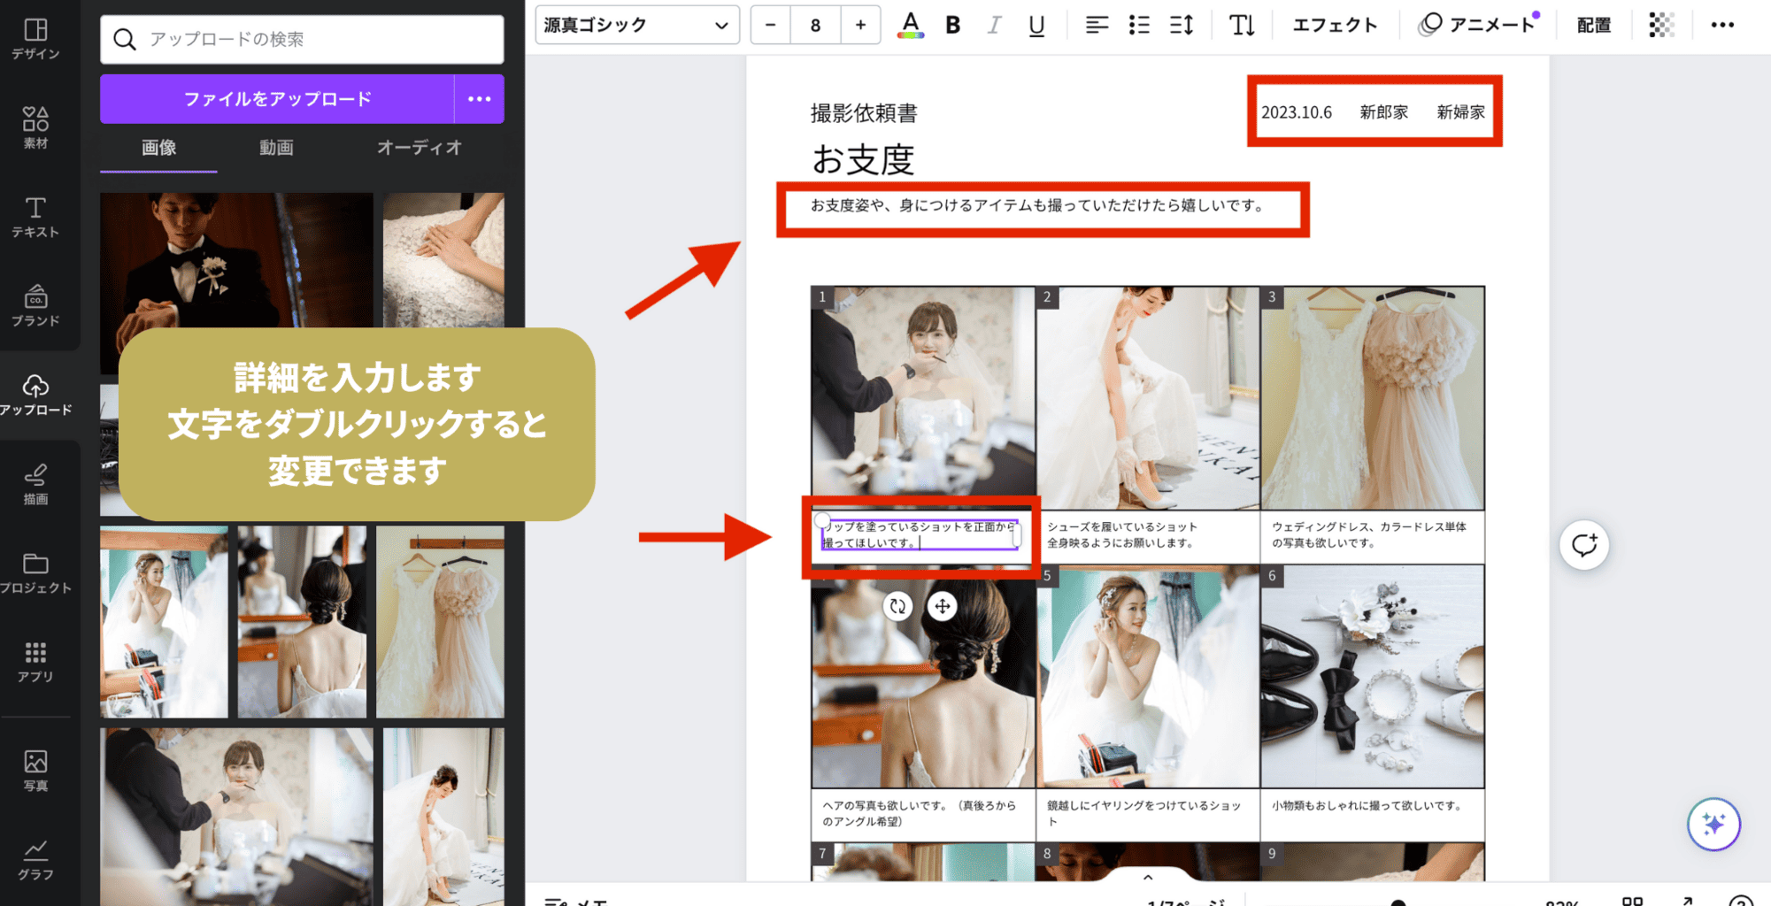Click the ファイルをアップロード button
The image size is (1771, 906).
click(277, 99)
